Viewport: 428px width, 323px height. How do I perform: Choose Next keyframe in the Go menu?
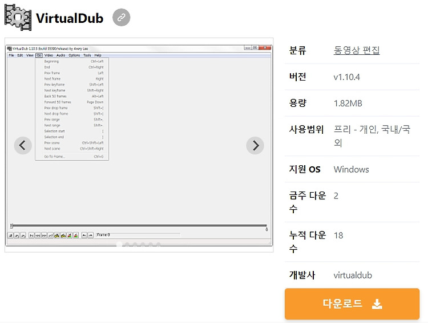(72, 90)
